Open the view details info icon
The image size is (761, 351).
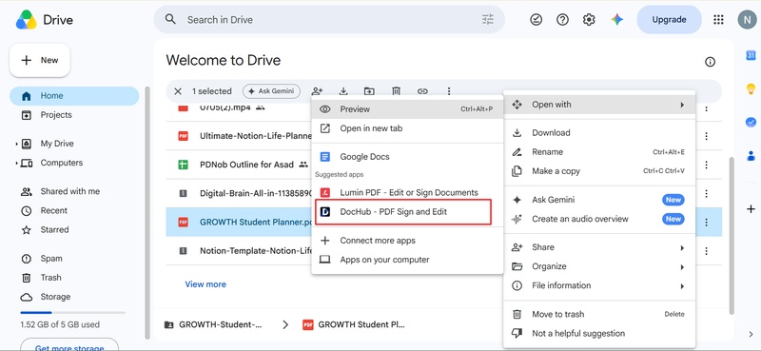(710, 62)
